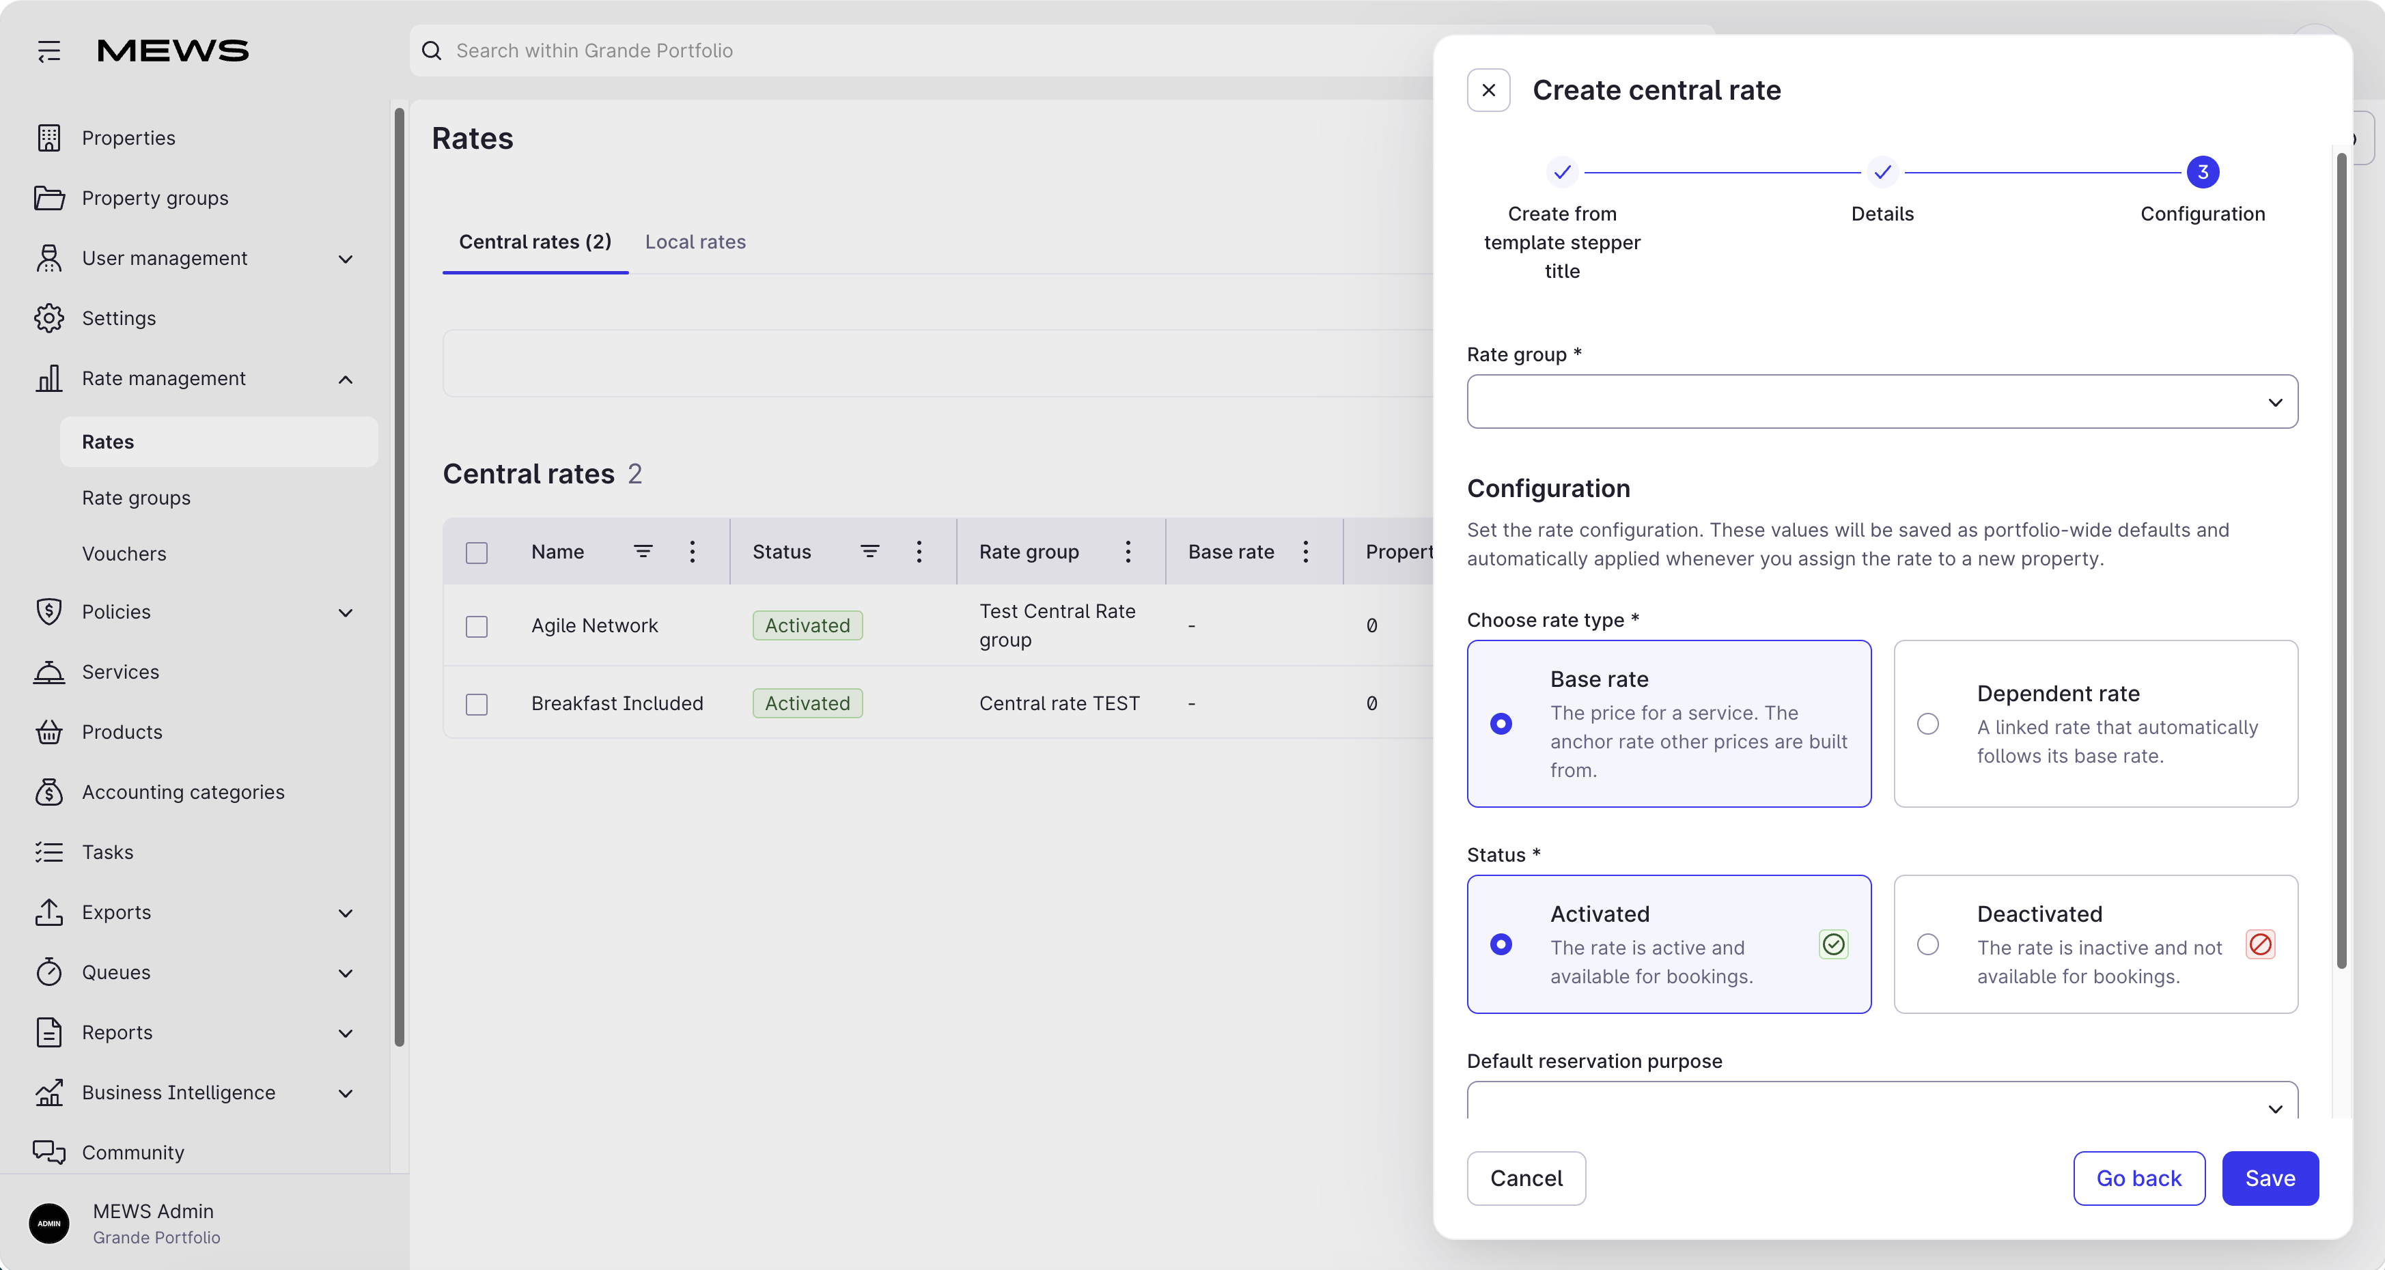This screenshot has height=1270, width=2385.
Task: Collapse Rate management submenu chevron
Action: point(346,380)
